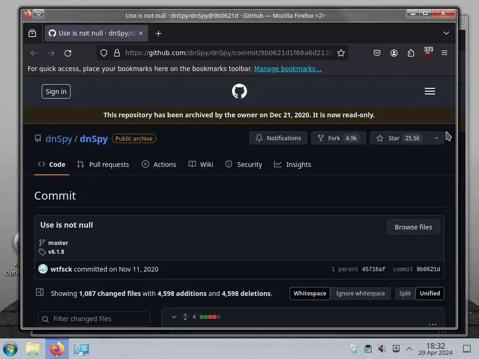Open the diff file options ellipsis menu
Image resolution: width=479 pixels, height=359 pixels.
click(433, 324)
